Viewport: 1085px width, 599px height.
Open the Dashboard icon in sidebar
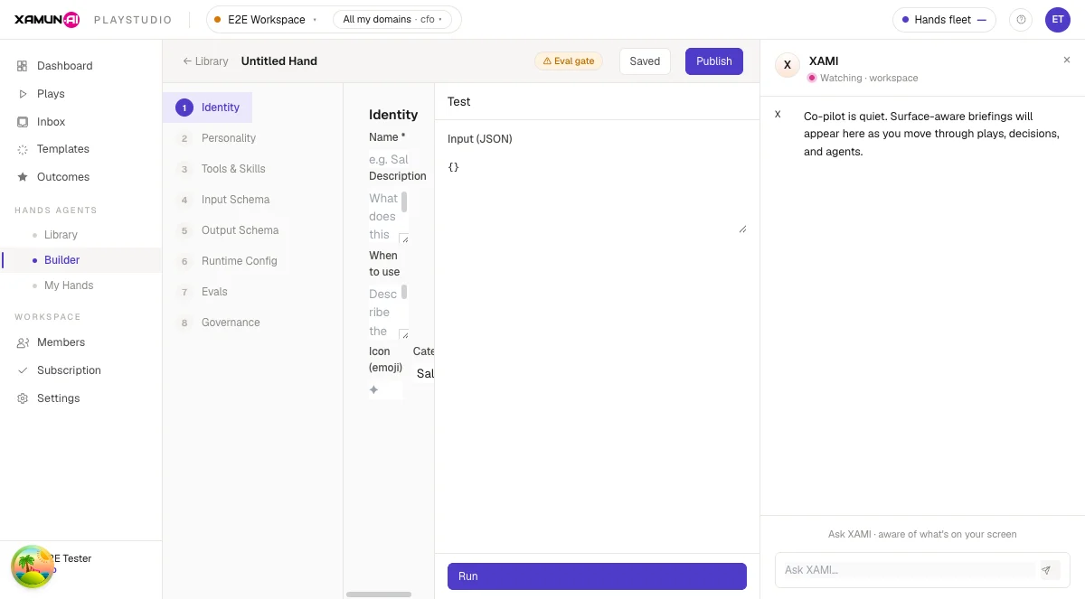pos(23,66)
